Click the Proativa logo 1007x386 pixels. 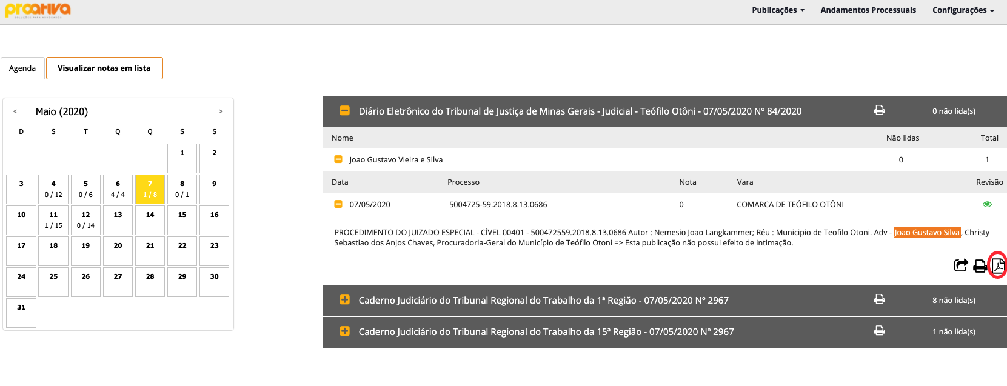(38, 10)
